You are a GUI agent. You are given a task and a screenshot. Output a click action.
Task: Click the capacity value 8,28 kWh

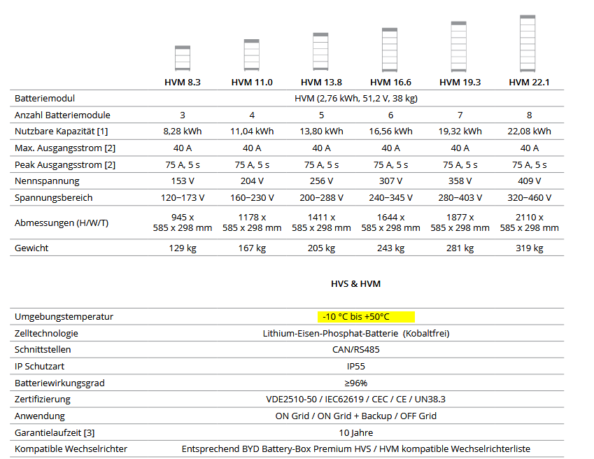[x=183, y=132]
